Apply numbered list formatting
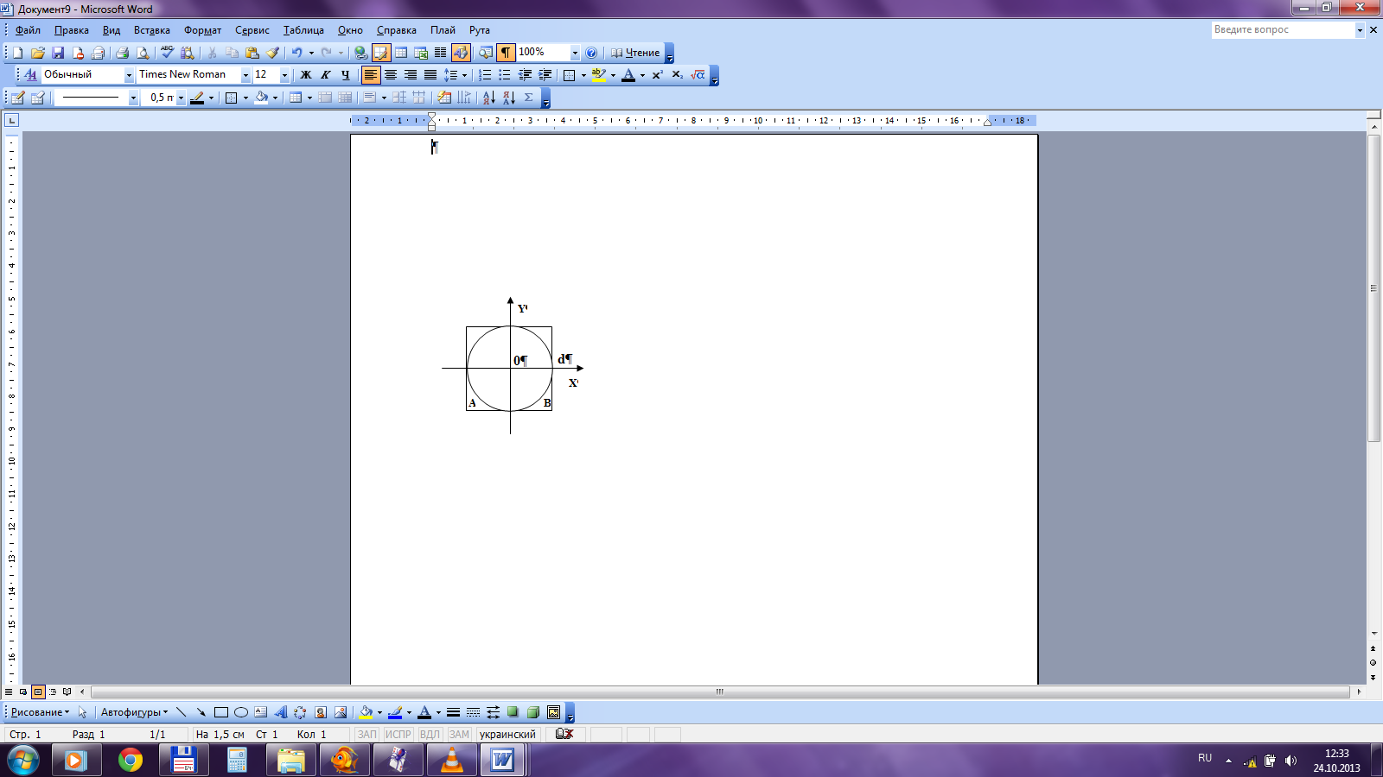Image resolution: width=1383 pixels, height=777 pixels. pyautogui.click(x=485, y=75)
